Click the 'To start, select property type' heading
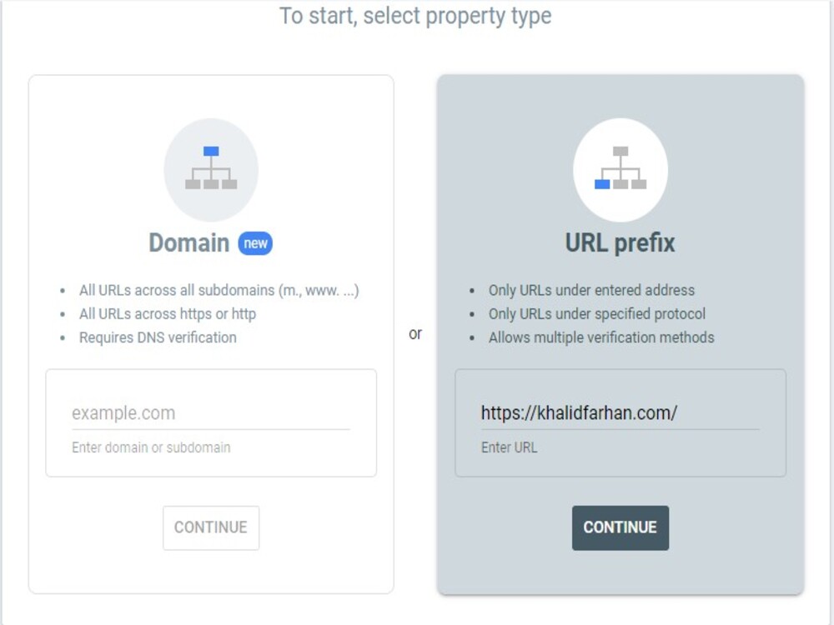Viewport: 834px width, 625px height. click(417, 16)
